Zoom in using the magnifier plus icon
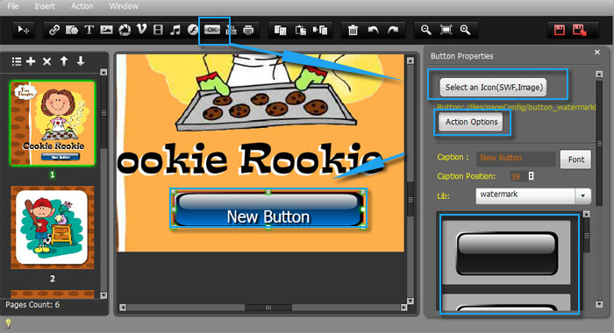Viewport: 614px width, 333px height. pos(465,30)
